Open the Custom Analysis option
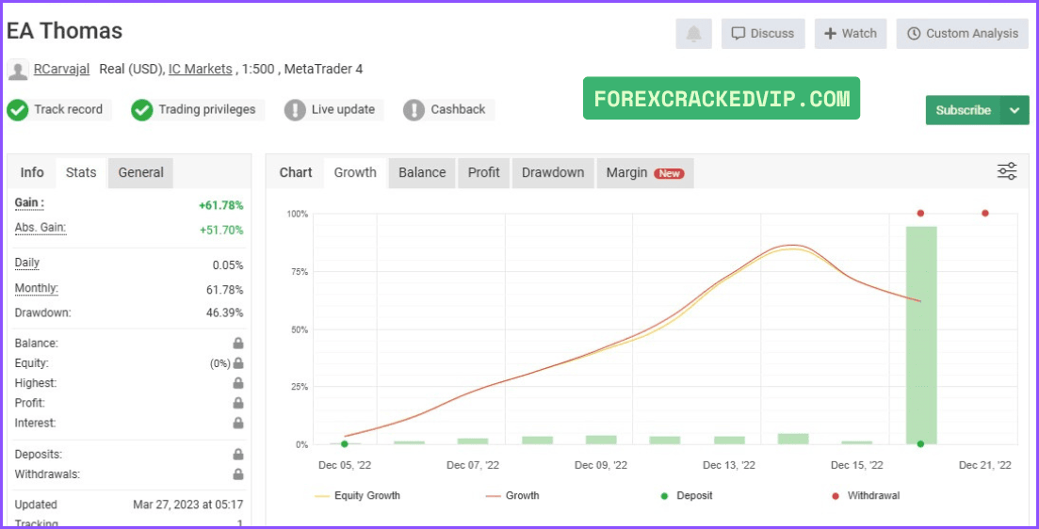The width and height of the screenshot is (1039, 529). click(962, 34)
